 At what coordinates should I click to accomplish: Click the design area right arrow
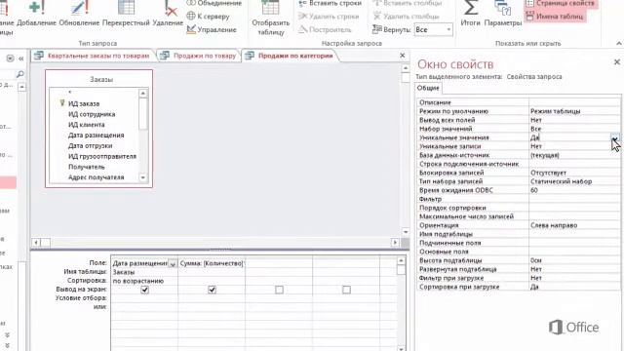[395, 243]
